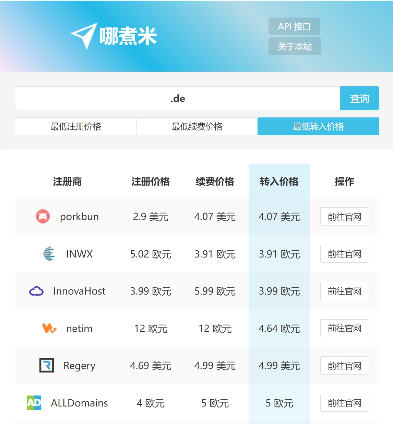The height and width of the screenshot is (424, 393).
Task: Open netim 前往官网 link
Action: 344,329
